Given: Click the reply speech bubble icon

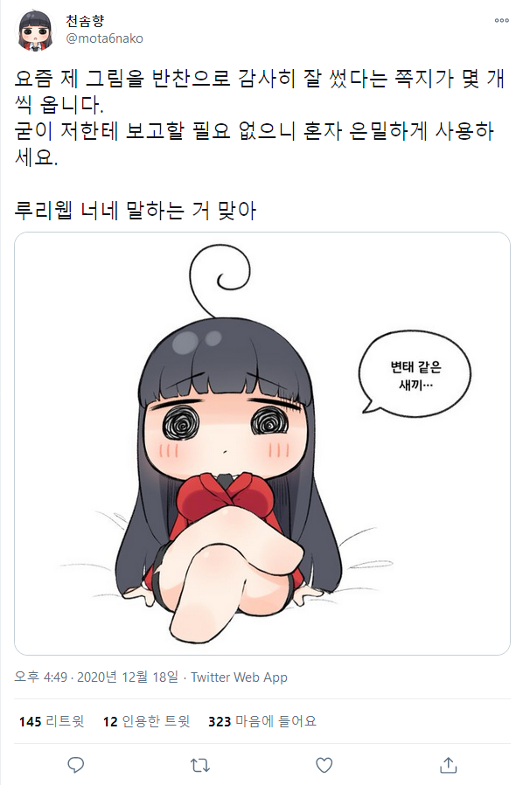Looking at the screenshot, I should 75,765.
